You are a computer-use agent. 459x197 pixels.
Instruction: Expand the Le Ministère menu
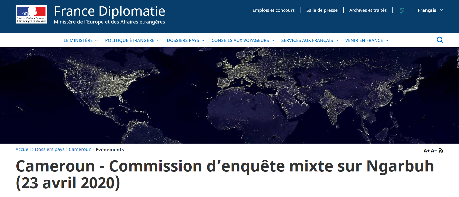pyautogui.click(x=81, y=40)
